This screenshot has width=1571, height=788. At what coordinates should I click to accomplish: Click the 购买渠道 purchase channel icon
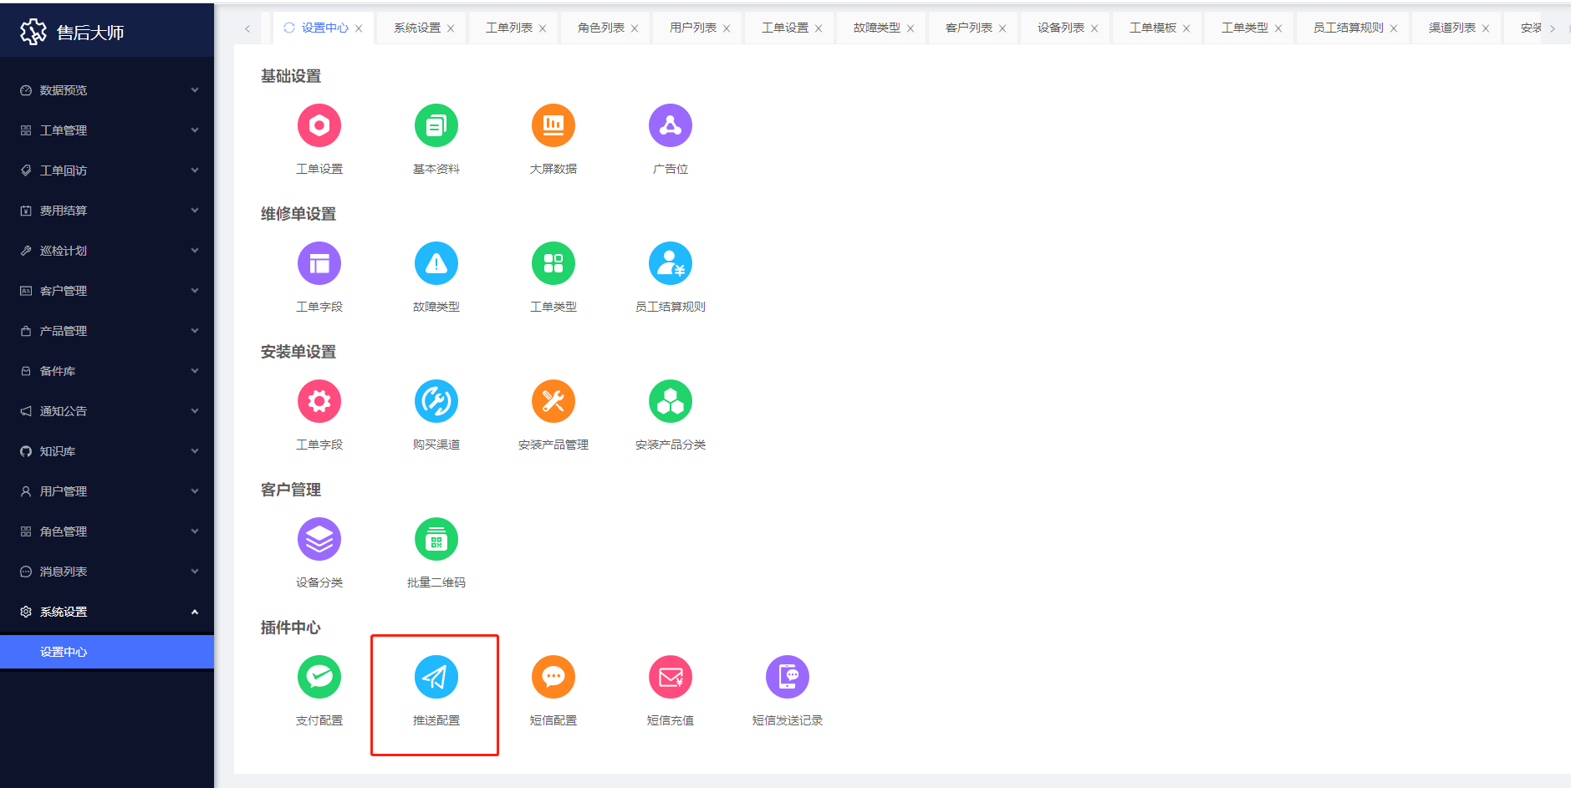(x=436, y=401)
